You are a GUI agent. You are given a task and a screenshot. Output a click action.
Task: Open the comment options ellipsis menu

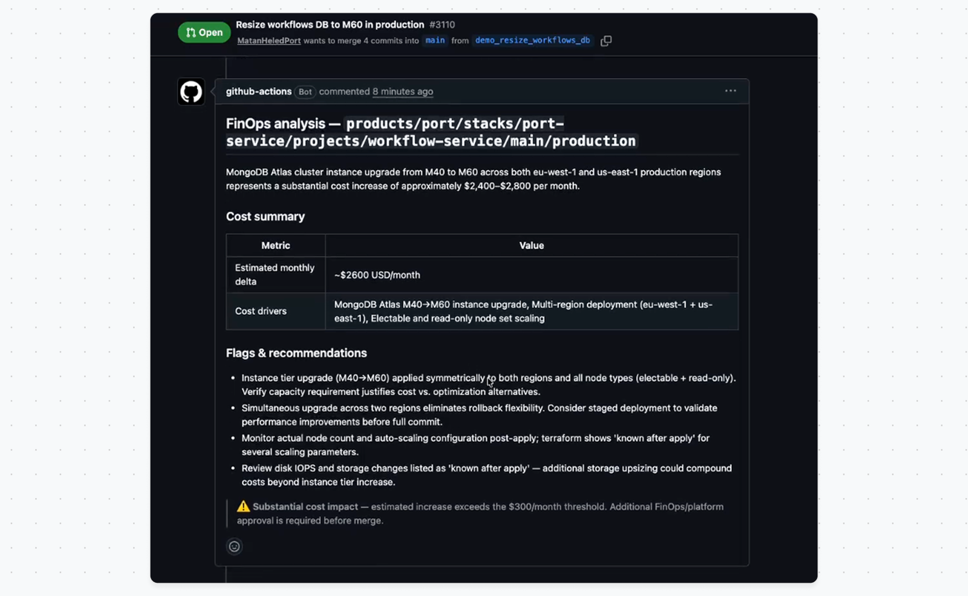(730, 91)
